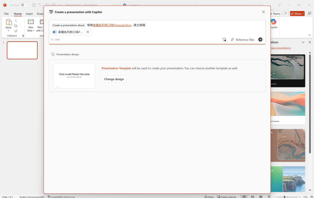Screen dimensions: 314x198
Task: Click the design pane scroll up arrow
Action: (310, 53)
